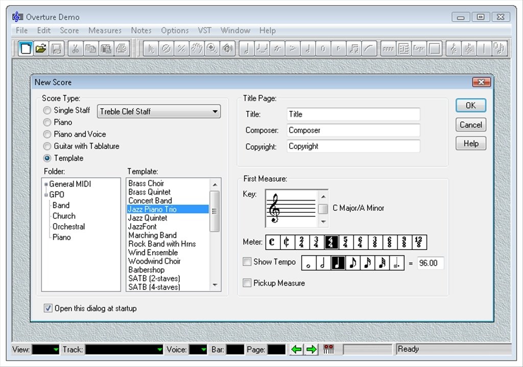Enable the Show Tempo checkbox

coord(247,262)
